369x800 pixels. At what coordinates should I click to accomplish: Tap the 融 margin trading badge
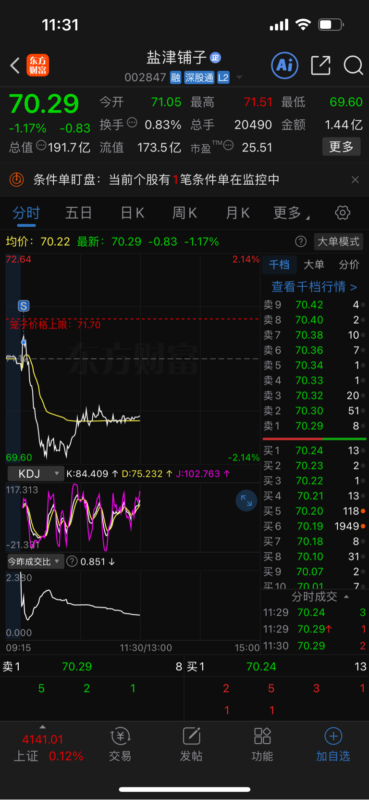click(x=176, y=77)
